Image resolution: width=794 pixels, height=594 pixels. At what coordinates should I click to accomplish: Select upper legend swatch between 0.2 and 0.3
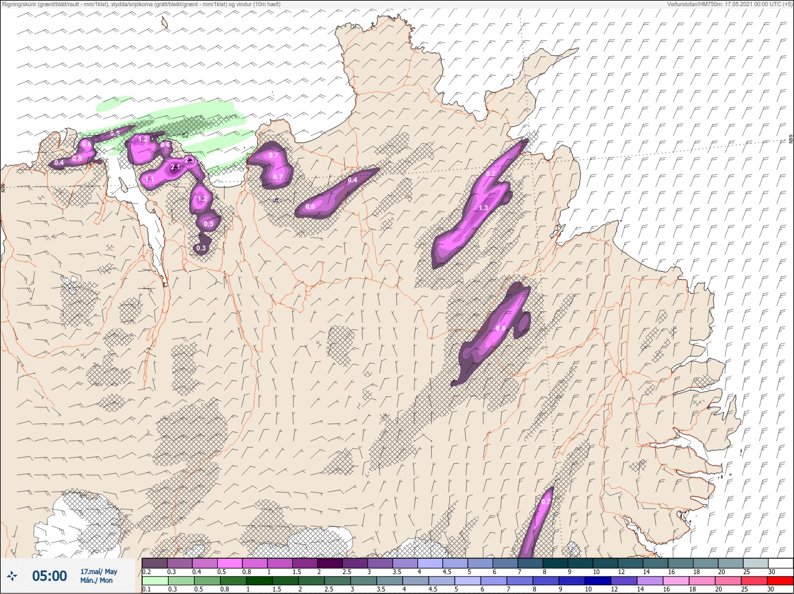point(154,563)
